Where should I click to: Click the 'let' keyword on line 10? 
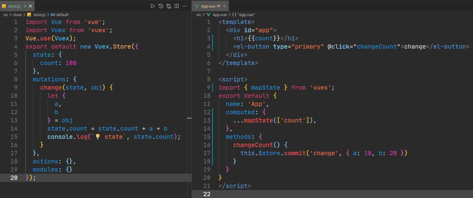[x=53, y=96]
